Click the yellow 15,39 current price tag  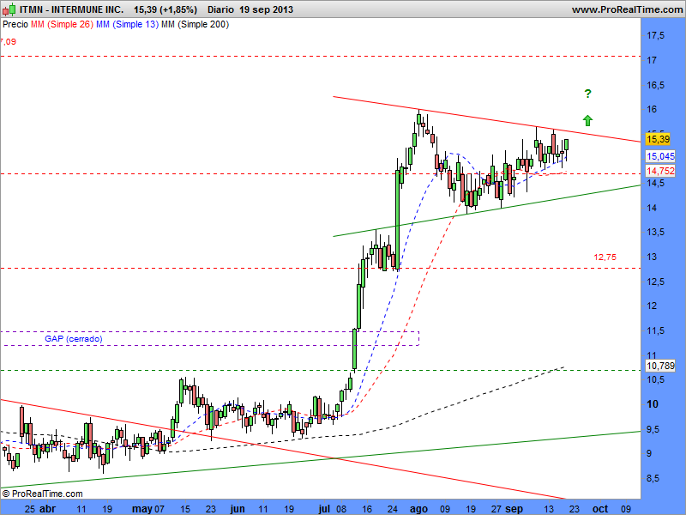658,139
